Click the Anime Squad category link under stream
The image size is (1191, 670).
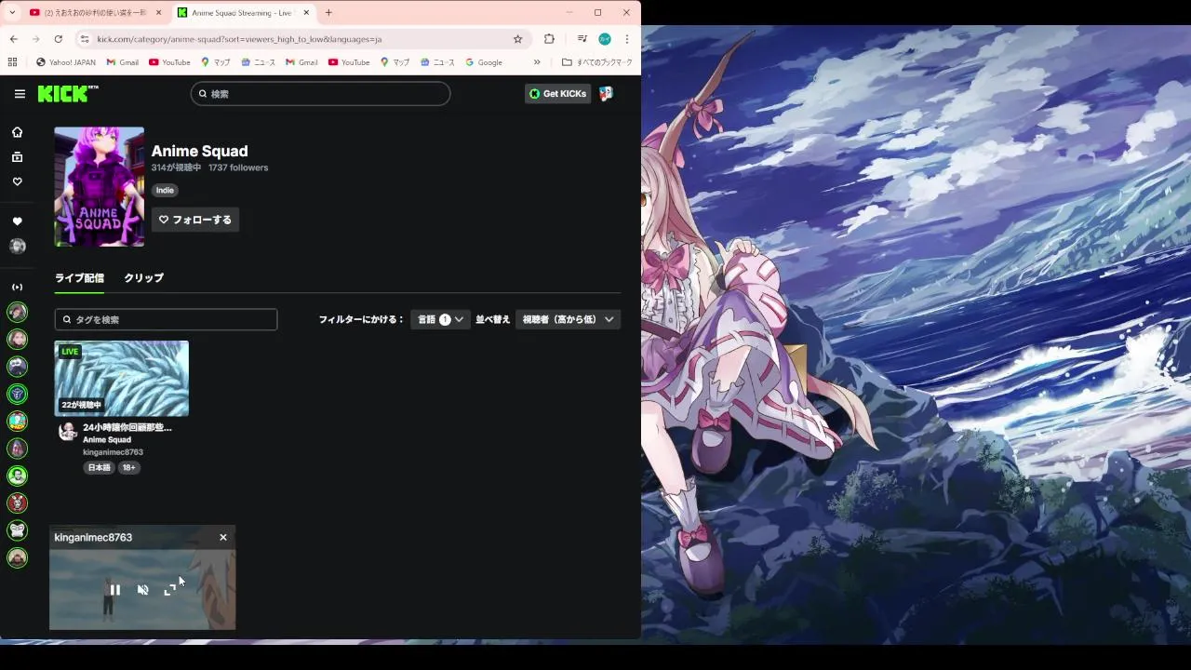click(107, 440)
